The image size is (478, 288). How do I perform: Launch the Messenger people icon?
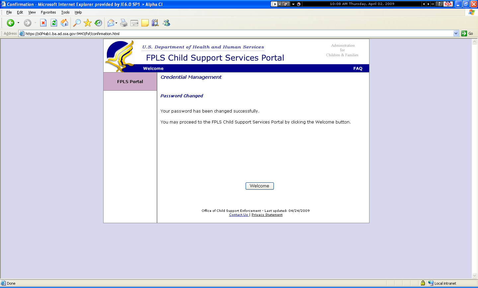tap(166, 23)
